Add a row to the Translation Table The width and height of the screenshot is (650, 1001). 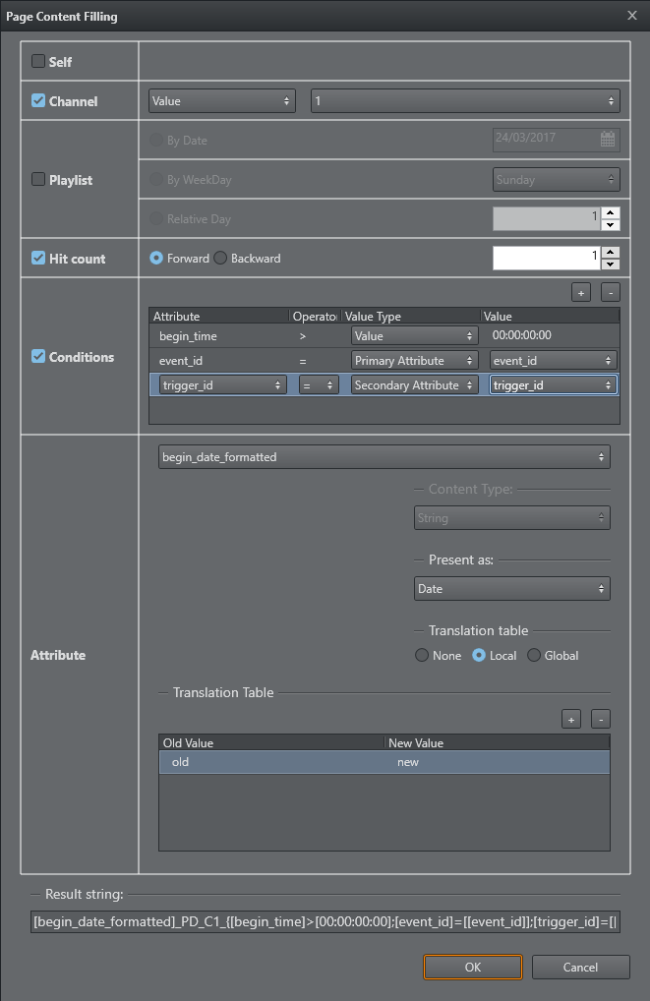pyautogui.click(x=571, y=719)
